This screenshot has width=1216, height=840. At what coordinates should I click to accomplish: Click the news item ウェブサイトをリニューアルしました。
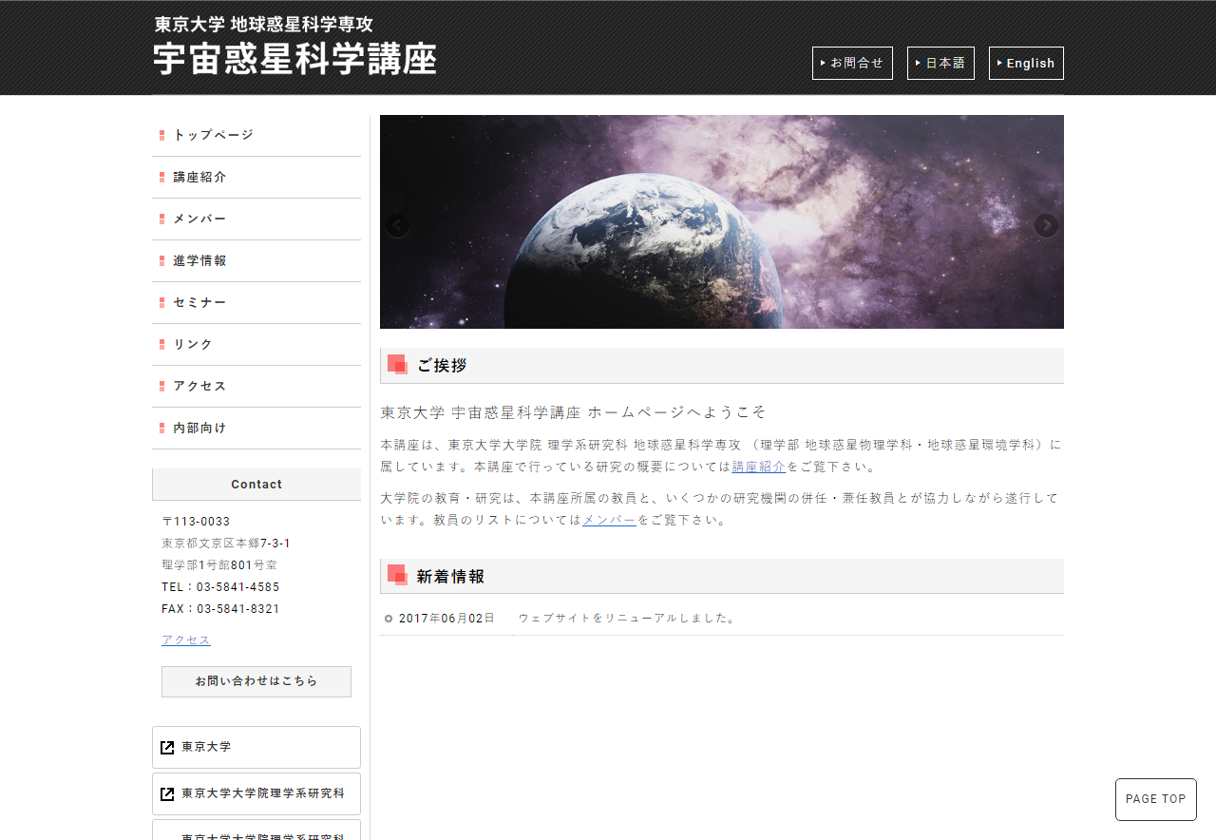pos(628,618)
